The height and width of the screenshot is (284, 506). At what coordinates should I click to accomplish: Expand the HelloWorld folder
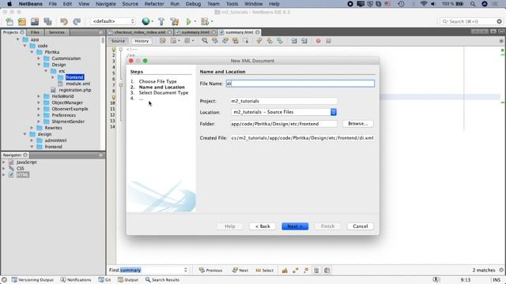tap(39, 96)
